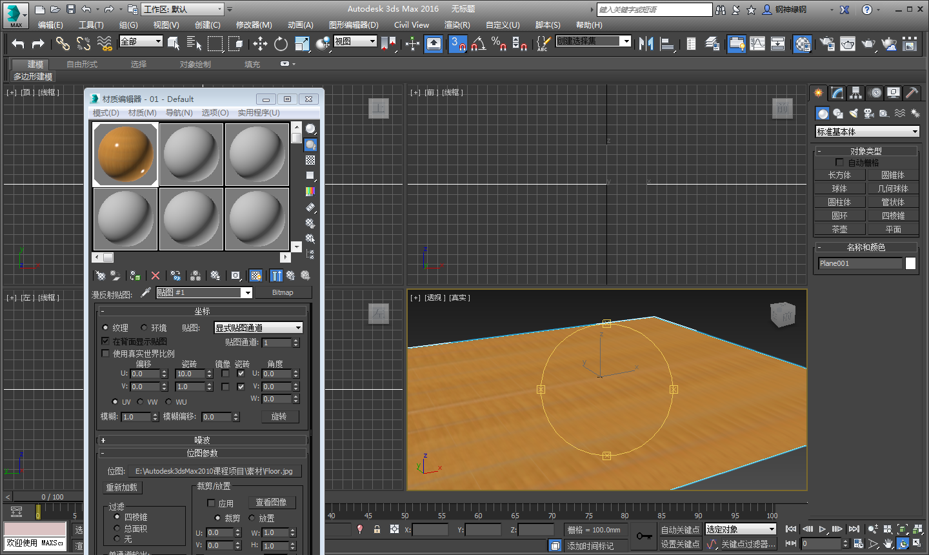Select the Place radio button

252,518
